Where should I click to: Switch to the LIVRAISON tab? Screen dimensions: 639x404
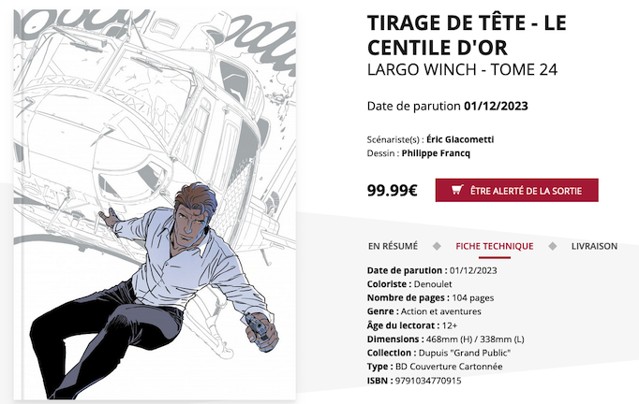tap(594, 246)
